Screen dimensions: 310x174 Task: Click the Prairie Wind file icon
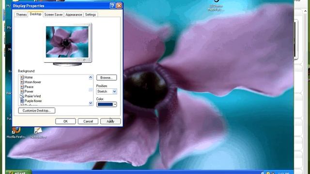click(x=22, y=96)
